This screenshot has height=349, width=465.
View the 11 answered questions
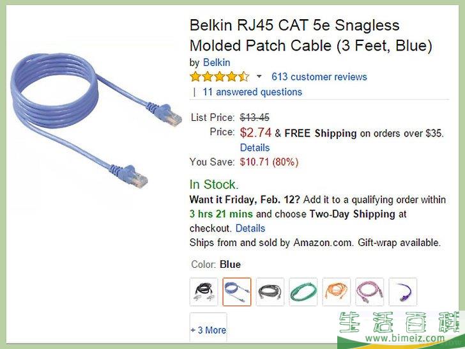tap(252, 92)
